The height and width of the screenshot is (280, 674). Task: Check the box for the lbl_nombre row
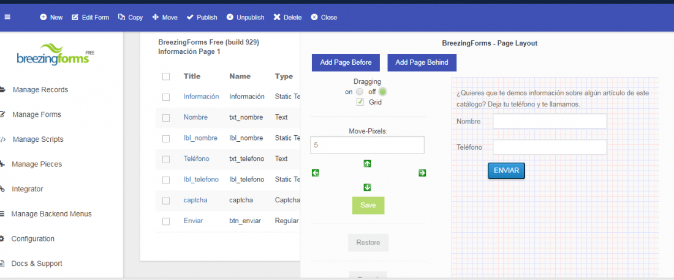[166, 139]
